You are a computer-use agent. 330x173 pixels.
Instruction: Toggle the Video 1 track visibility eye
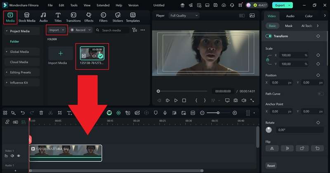pos(19,156)
